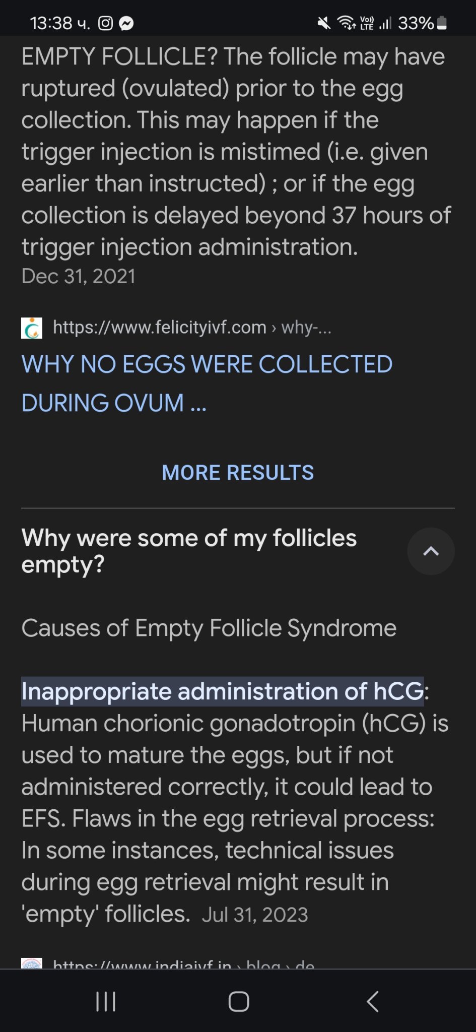Viewport: 476px width, 1032px height.
Task: Open "WHY NO EGGS WERE COLLECTED" result
Action: (207, 383)
